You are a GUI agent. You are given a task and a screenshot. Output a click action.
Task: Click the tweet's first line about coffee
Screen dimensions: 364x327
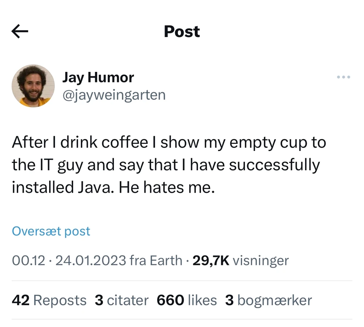169,143
